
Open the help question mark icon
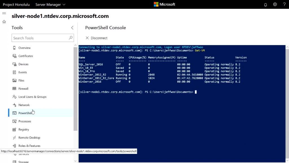click(x=284, y=5)
